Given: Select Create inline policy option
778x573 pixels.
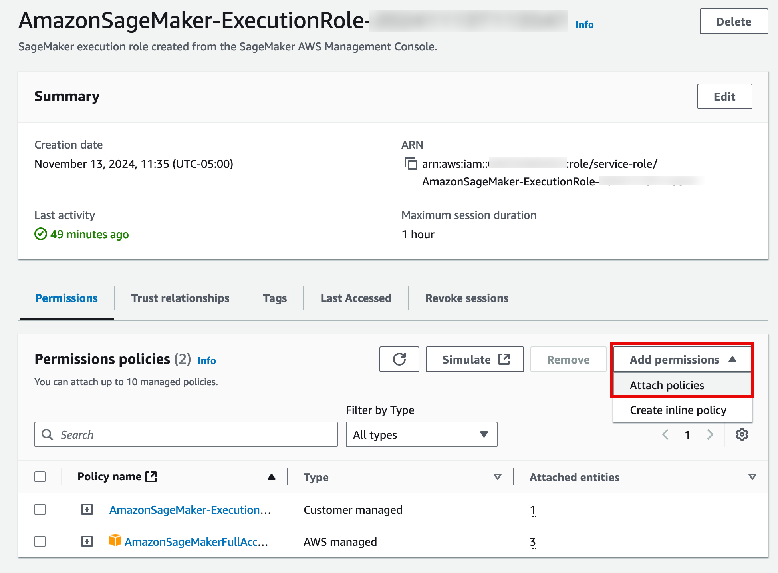Looking at the screenshot, I should (x=678, y=410).
